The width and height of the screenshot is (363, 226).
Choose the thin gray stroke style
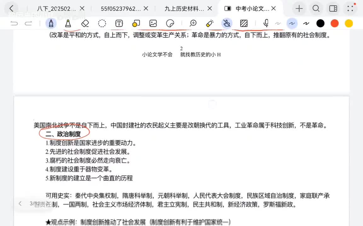coord(278,23)
